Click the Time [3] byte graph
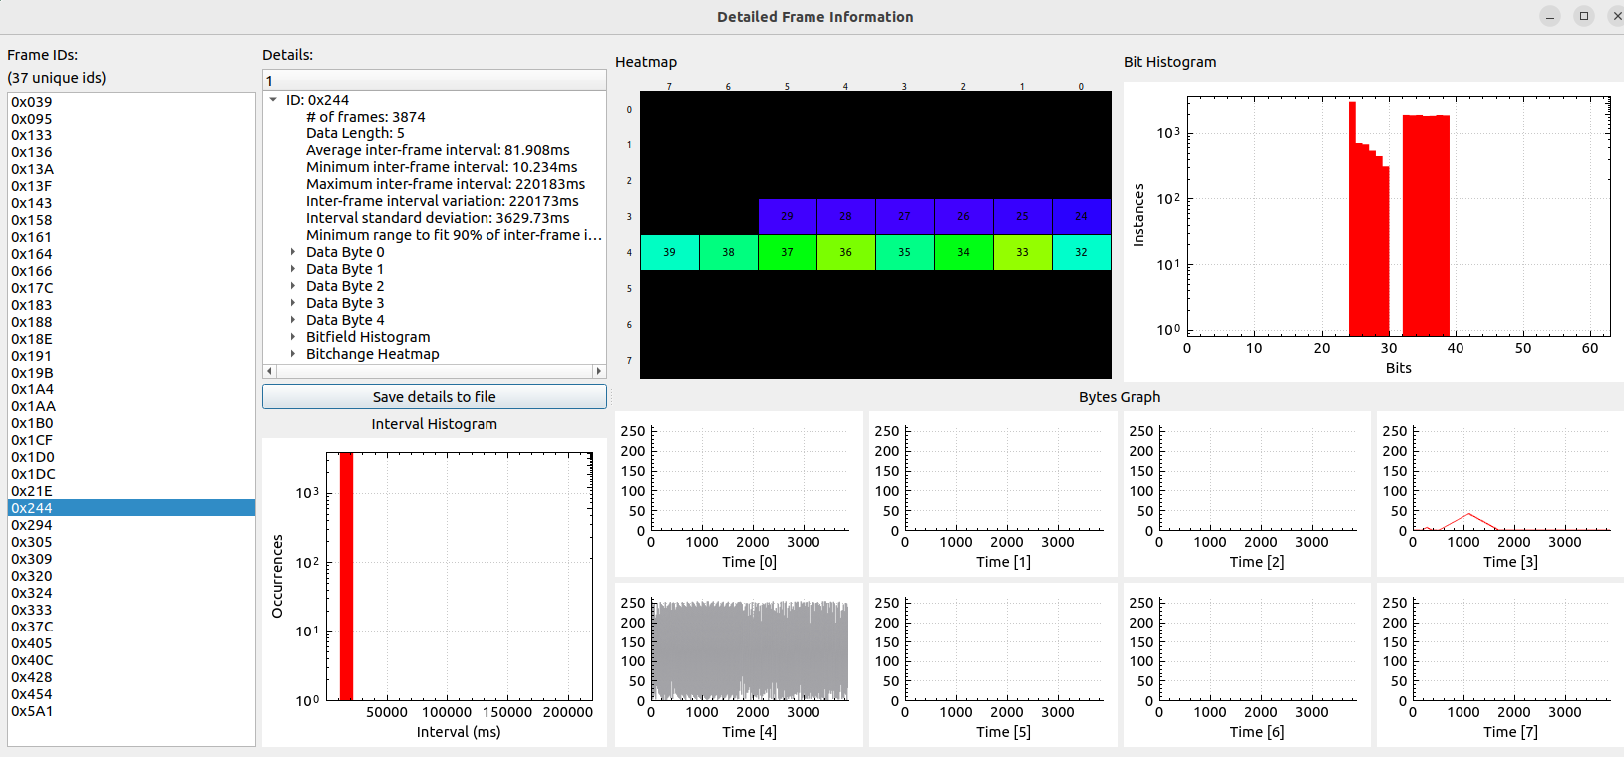1624x757 pixels. (1500, 494)
